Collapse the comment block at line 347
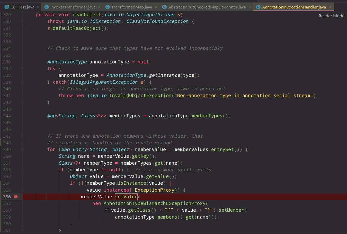The width and height of the screenshot is (347, 234). pos(23,136)
